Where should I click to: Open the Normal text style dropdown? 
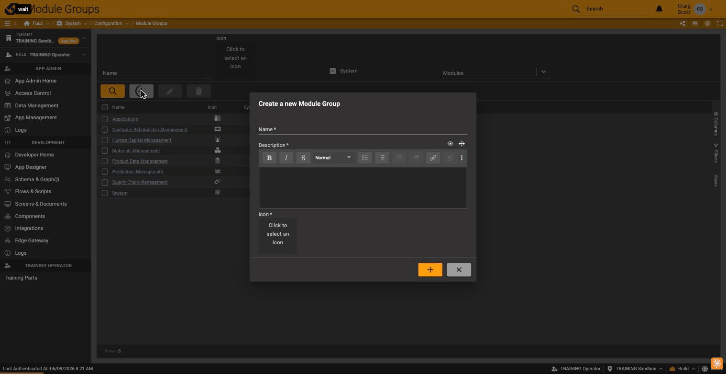[x=333, y=158]
